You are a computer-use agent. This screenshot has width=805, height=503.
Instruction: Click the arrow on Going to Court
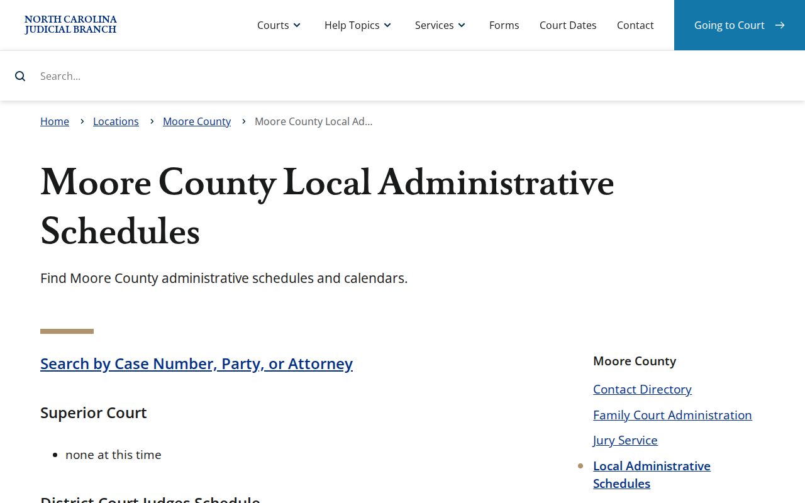coord(780,25)
